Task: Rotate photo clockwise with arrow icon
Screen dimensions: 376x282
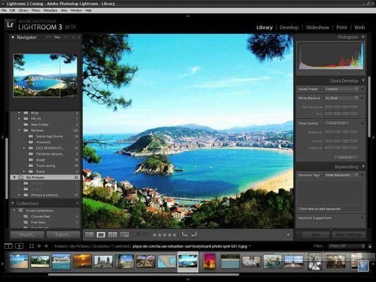Action: [x=194, y=234]
